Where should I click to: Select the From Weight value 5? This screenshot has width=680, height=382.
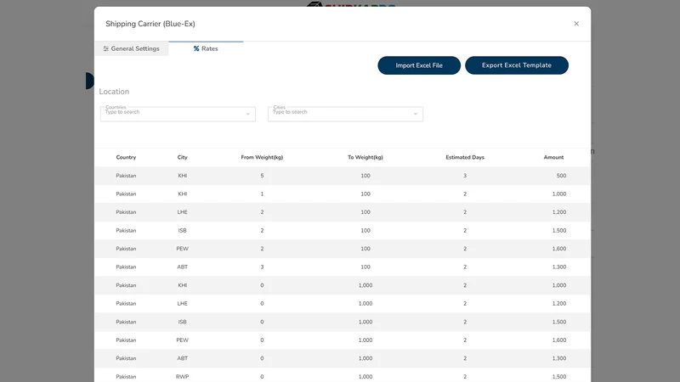point(262,176)
